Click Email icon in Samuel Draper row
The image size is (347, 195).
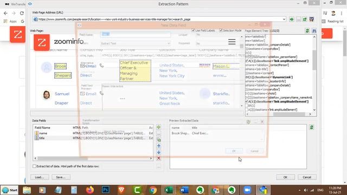coord(82,94)
